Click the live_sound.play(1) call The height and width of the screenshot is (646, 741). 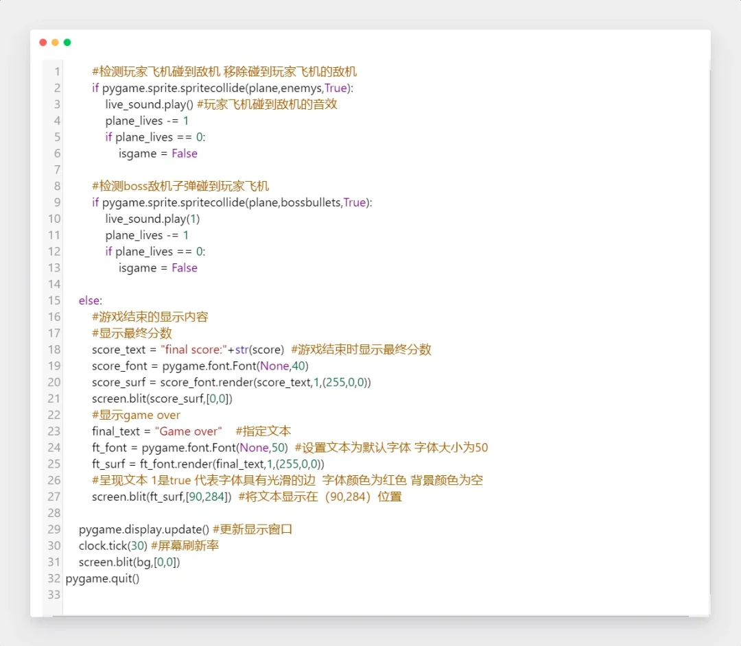pos(152,219)
